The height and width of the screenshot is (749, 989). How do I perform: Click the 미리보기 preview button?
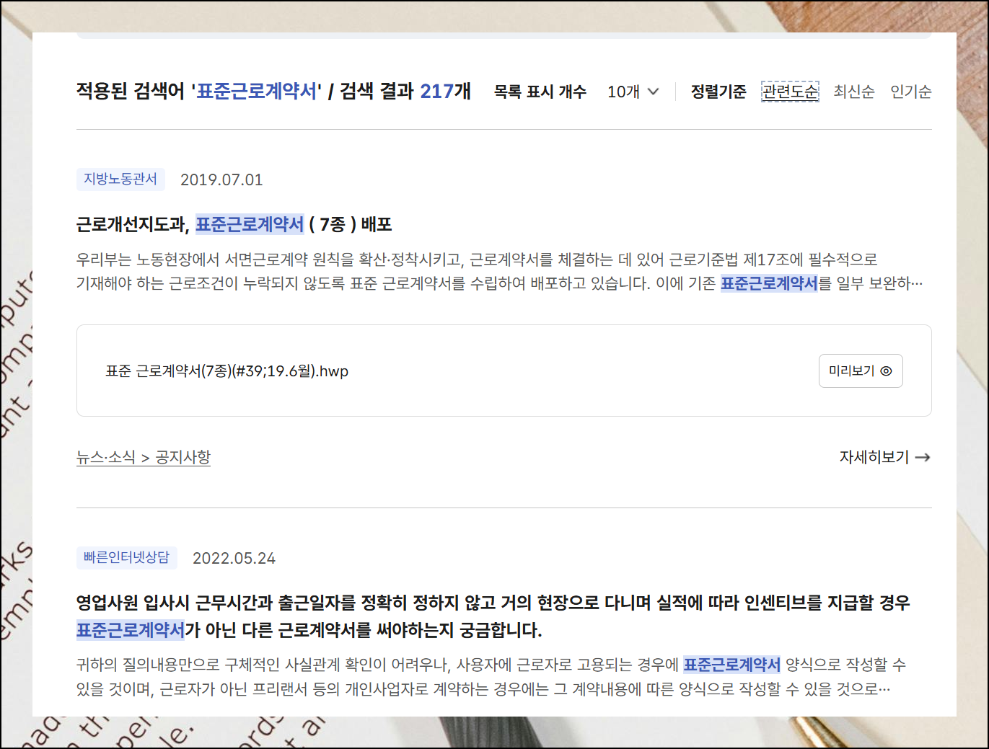click(861, 371)
